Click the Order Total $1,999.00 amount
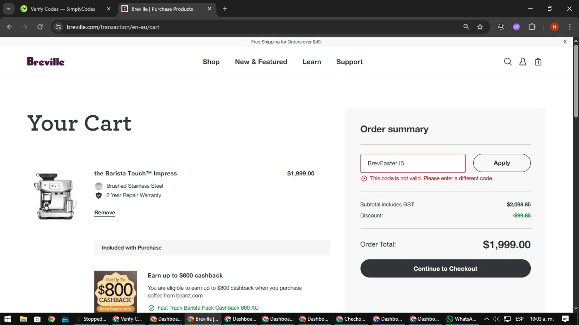Screen dimensions: 579x325 point(506,244)
